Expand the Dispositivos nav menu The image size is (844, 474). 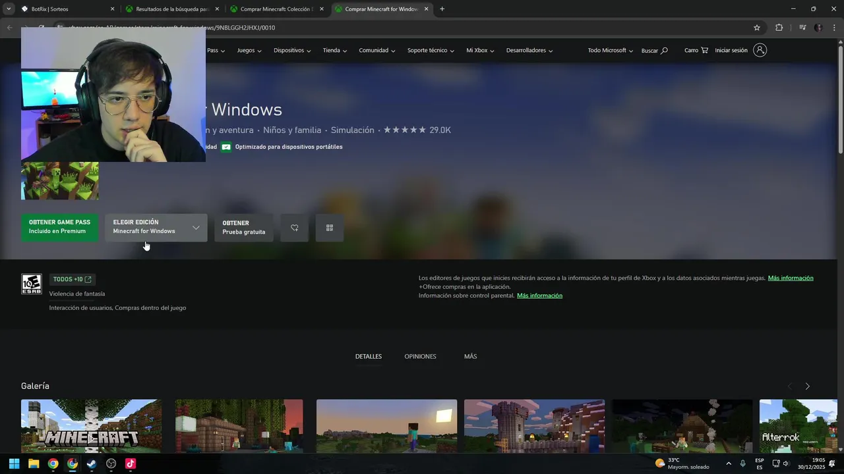[292, 50]
